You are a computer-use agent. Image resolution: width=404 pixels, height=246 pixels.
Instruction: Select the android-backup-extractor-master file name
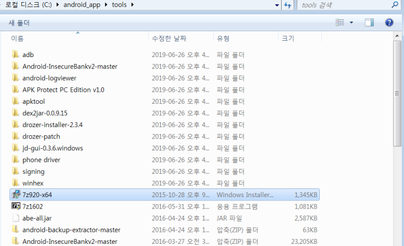(71, 230)
